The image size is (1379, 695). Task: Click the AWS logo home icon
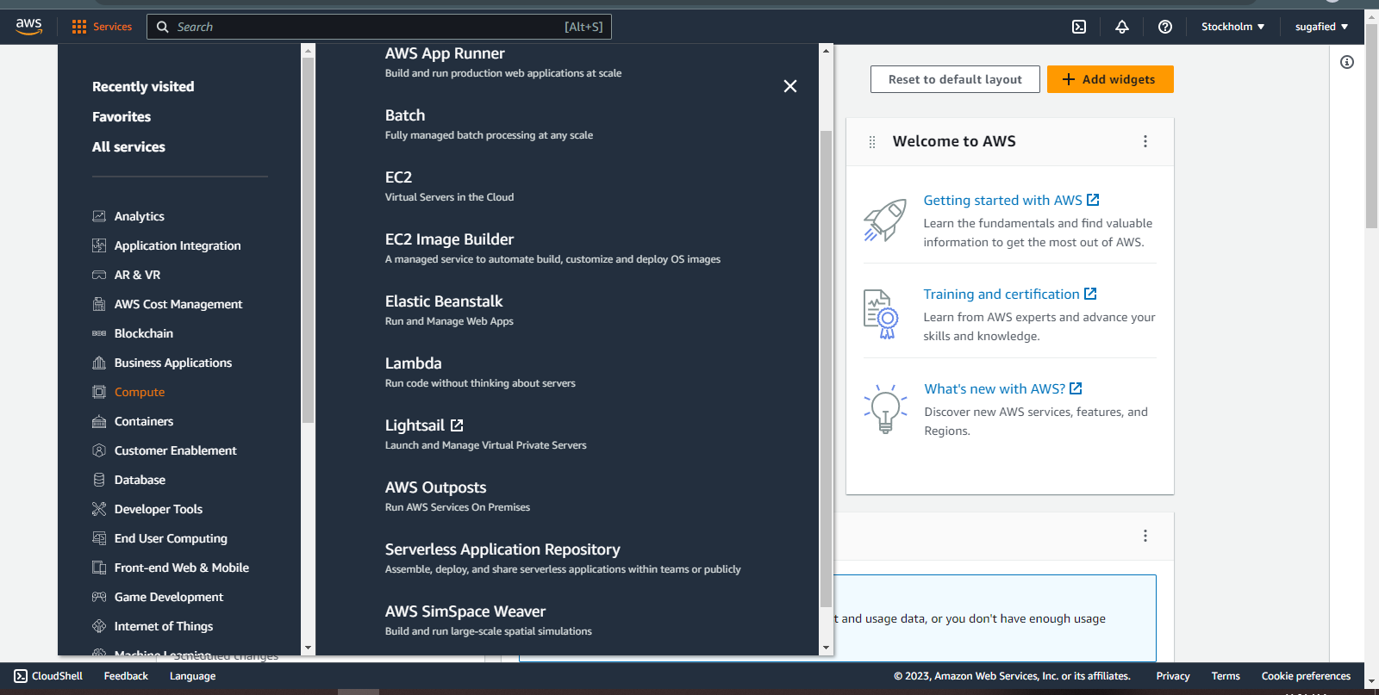click(28, 27)
